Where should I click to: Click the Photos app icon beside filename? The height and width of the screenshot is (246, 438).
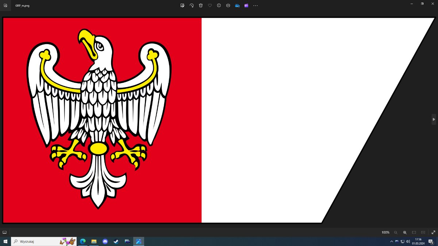click(x=5, y=5)
